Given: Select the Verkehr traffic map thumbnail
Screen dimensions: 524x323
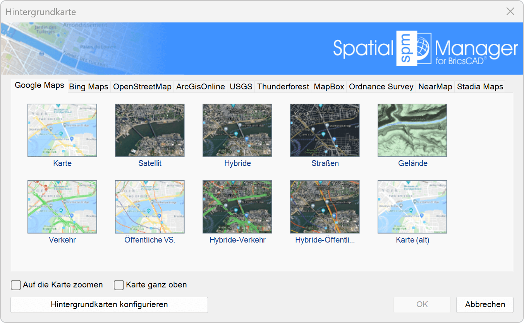Looking at the screenshot, I should [x=62, y=207].
